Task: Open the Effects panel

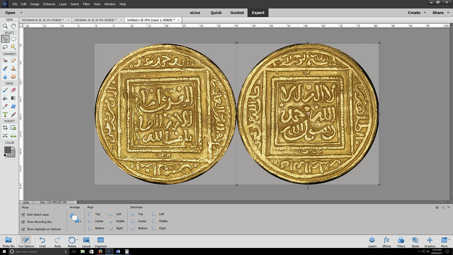Action: [387, 242]
